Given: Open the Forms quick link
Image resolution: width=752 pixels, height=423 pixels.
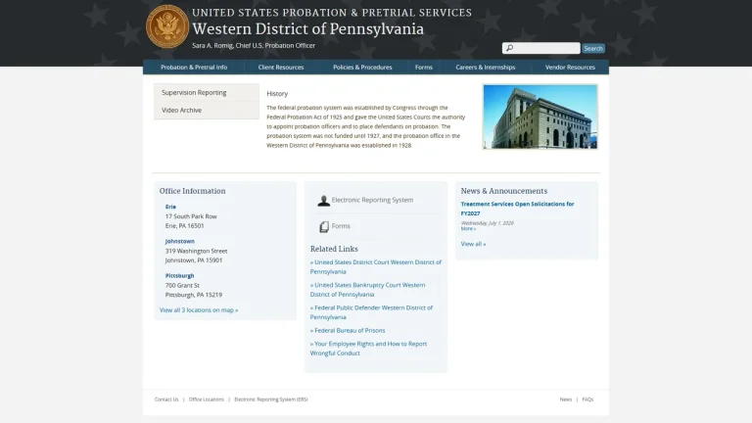Looking at the screenshot, I should pos(341,226).
